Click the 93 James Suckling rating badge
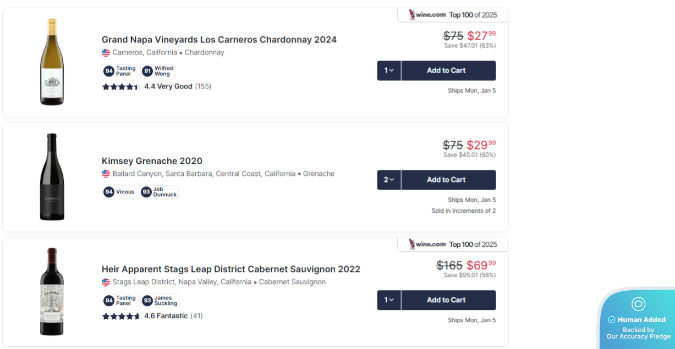 [x=160, y=301]
